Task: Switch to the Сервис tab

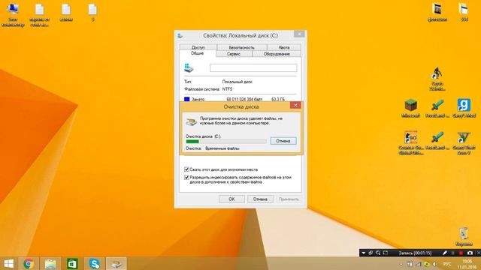Action: coord(234,54)
